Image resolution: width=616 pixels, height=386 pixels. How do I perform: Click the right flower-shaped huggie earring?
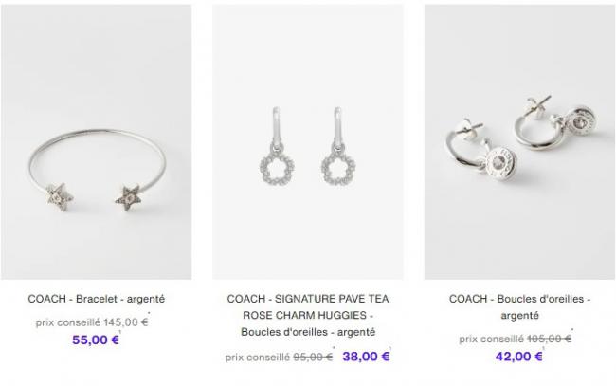click(x=338, y=146)
